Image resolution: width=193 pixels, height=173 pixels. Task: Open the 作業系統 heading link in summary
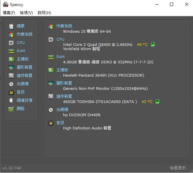tap(64, 26)
